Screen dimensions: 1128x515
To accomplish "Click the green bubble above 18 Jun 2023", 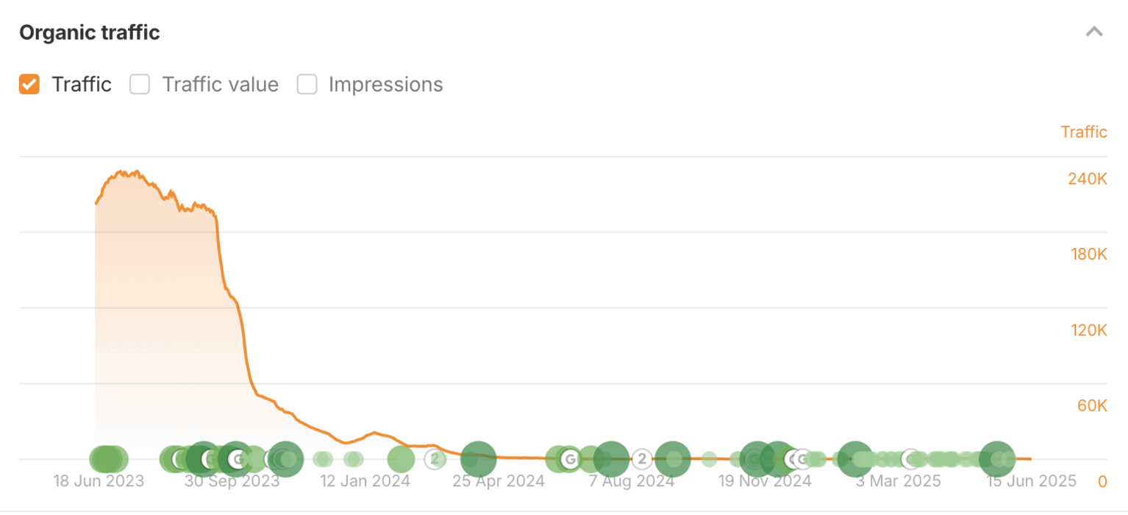I will point(107,459).
